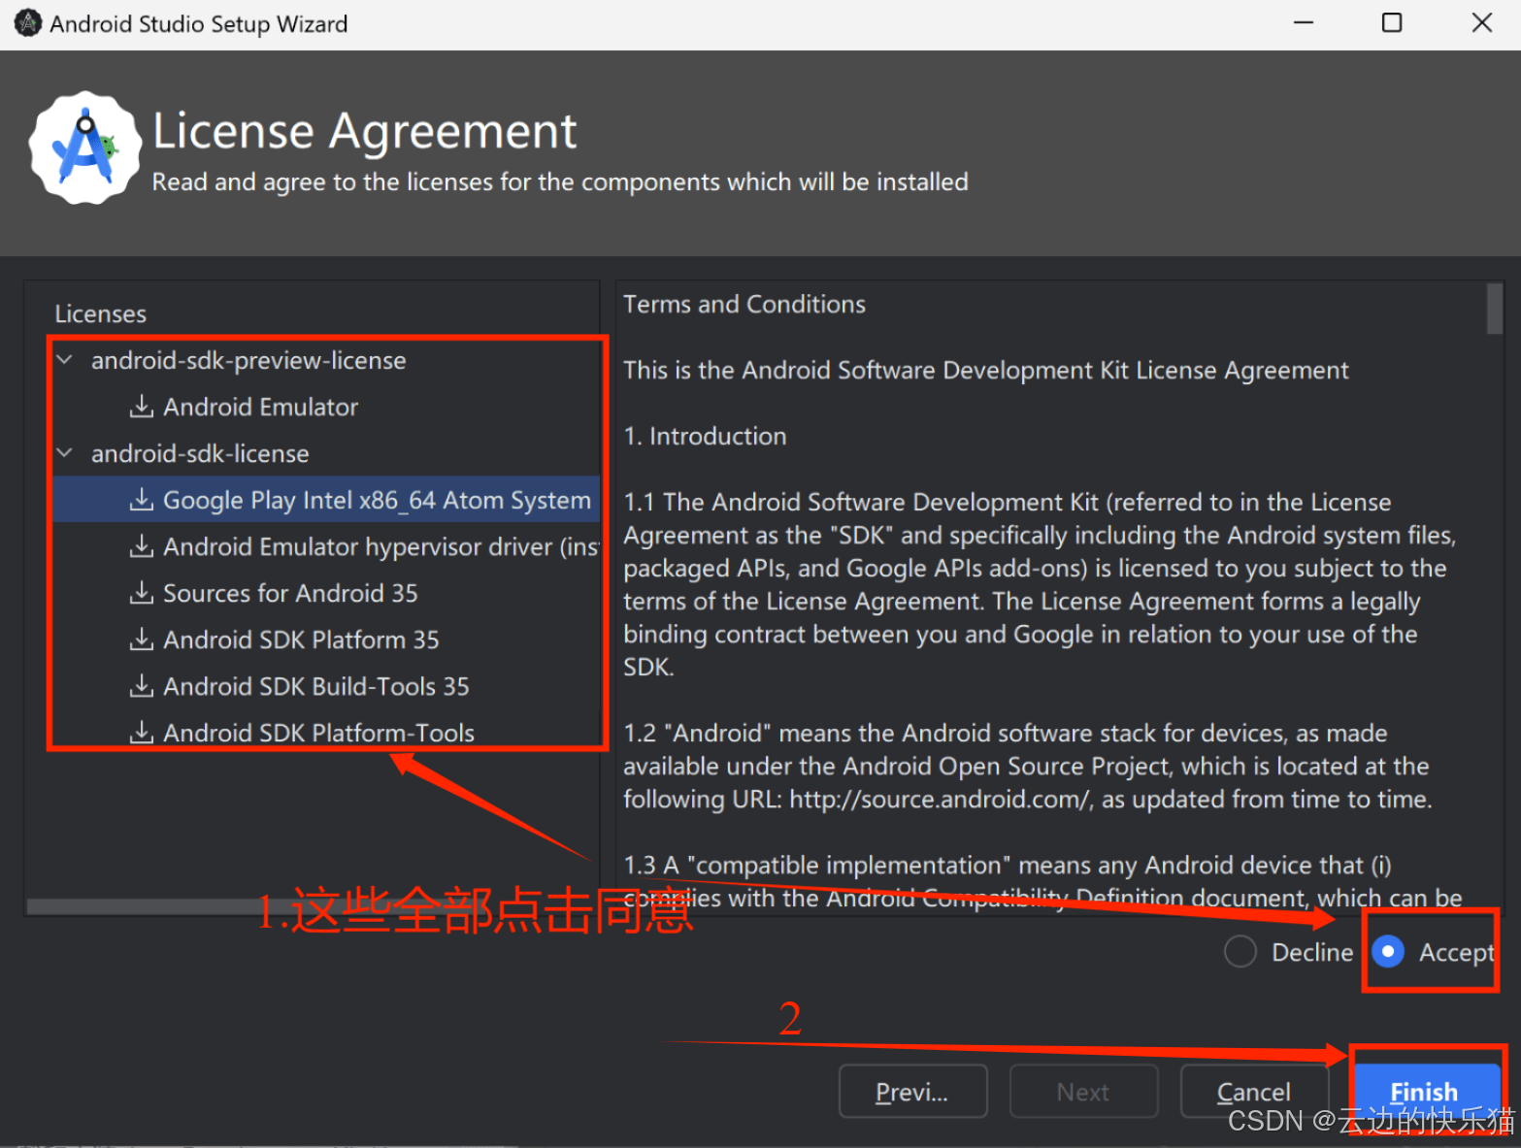Image resolution: width=1521 pixels, height=1148 pixels.
Task: Collapse the android-sdk-preview-license group
Action: pos(65,360)
